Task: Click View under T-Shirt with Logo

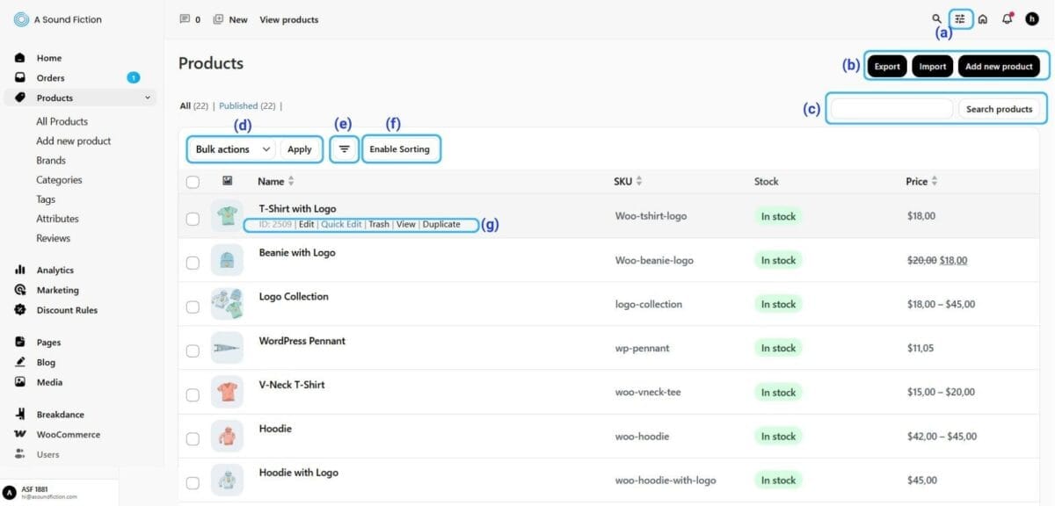Action: point(405,224)
